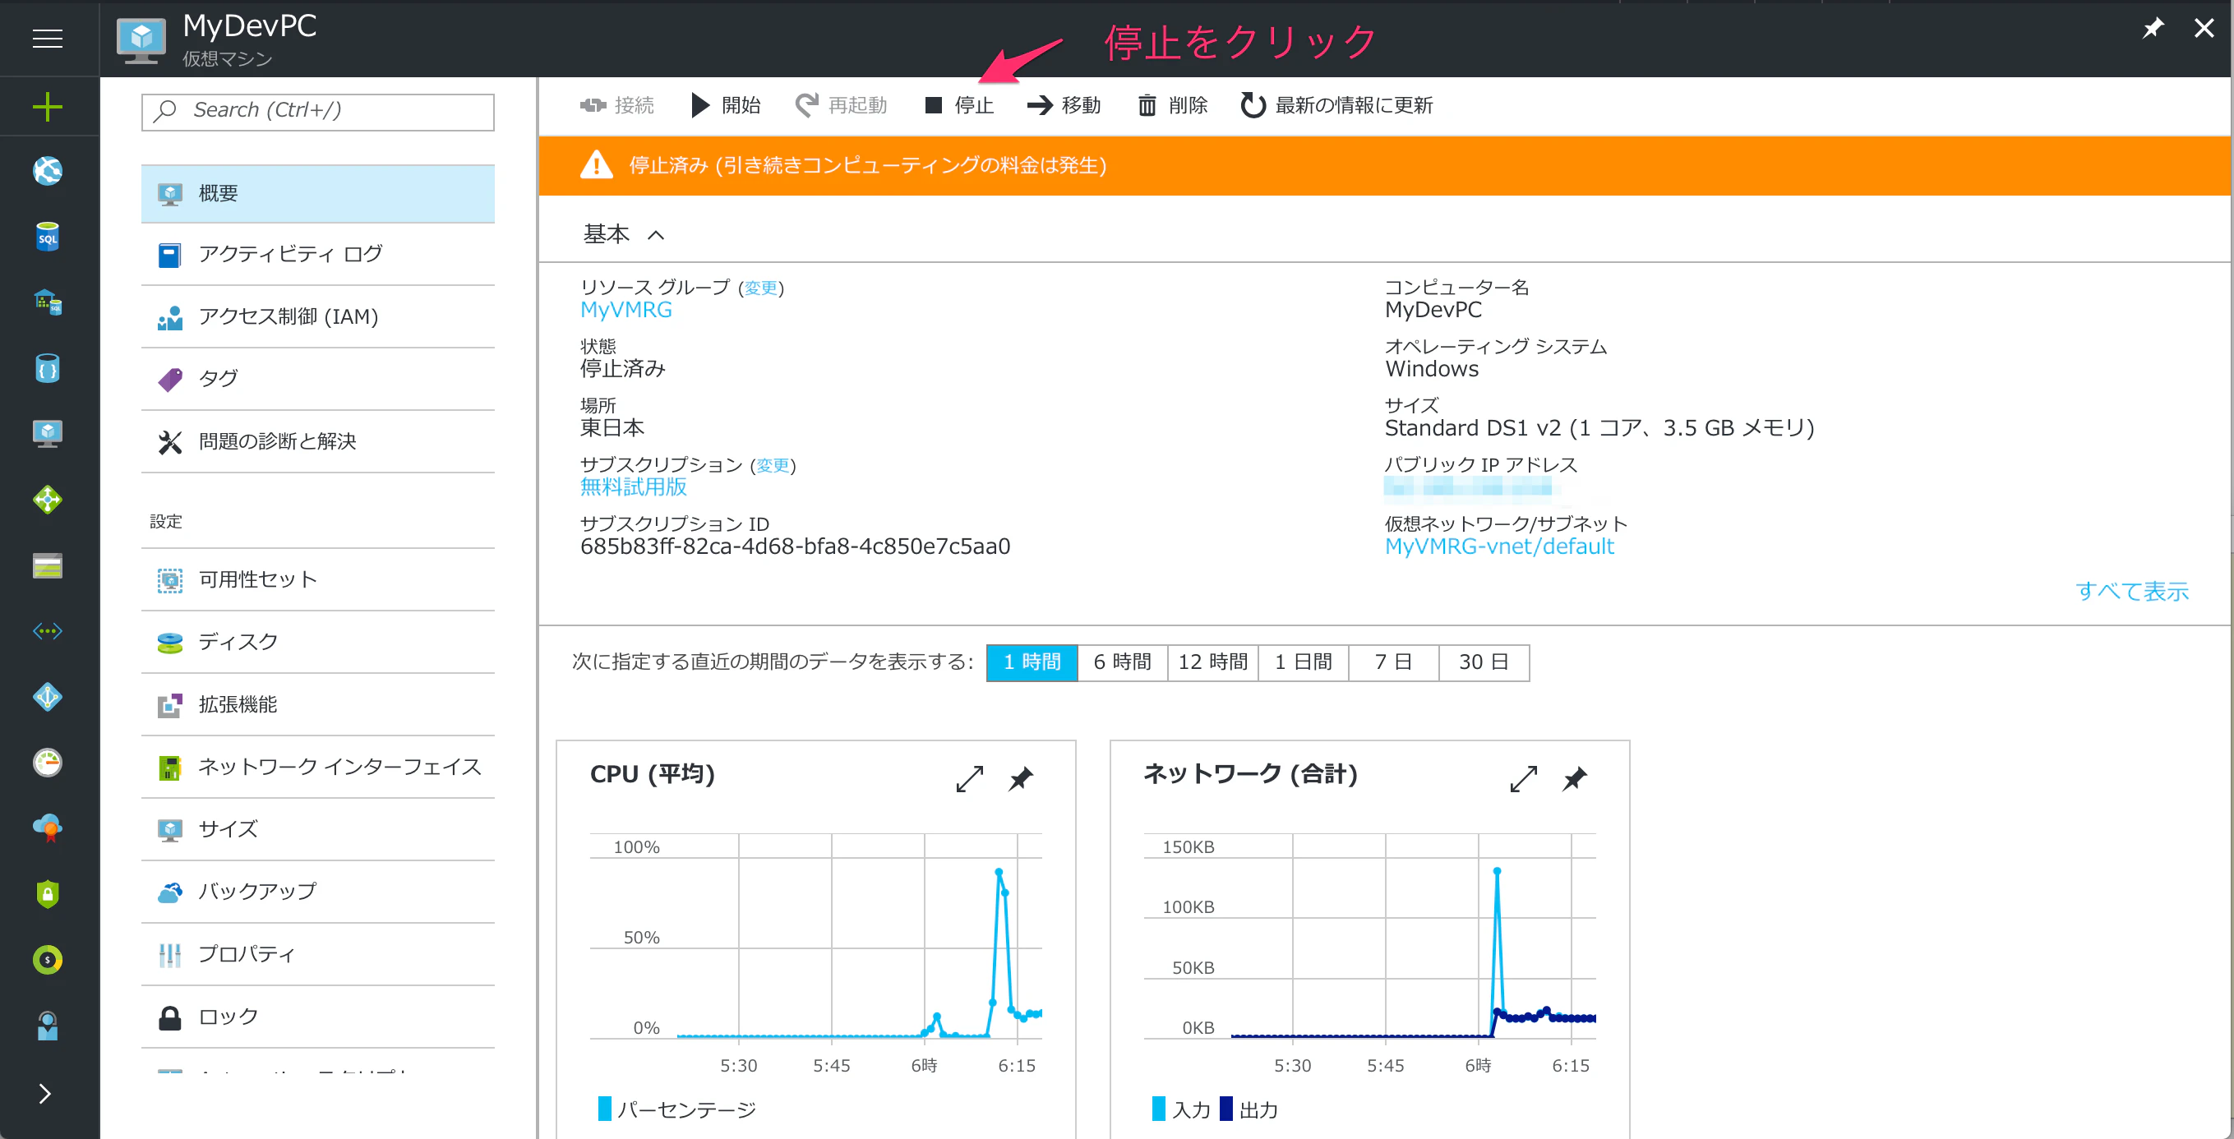Select the 7 日 time range
The width and height of the screenshot is (2234, 1139).
pos(1393,662)
